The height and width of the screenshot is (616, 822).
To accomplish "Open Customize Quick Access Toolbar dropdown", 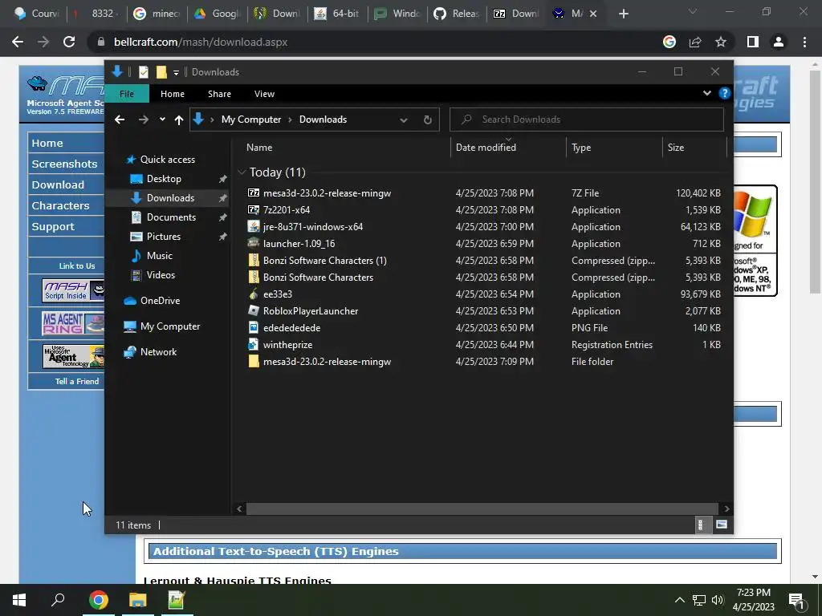I will pos(176,72).
